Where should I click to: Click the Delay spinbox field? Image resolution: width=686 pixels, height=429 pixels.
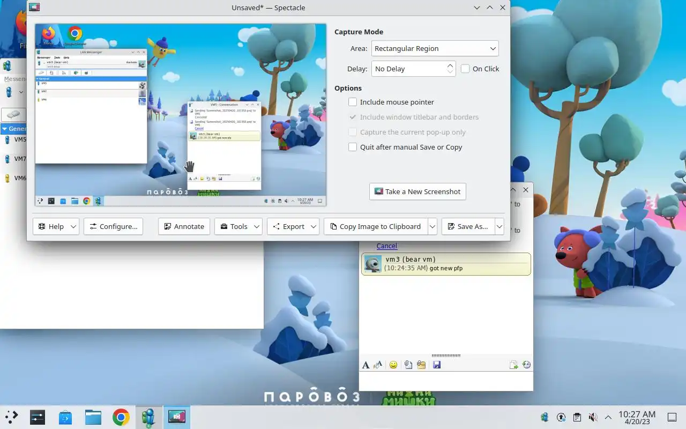(408, 69)
